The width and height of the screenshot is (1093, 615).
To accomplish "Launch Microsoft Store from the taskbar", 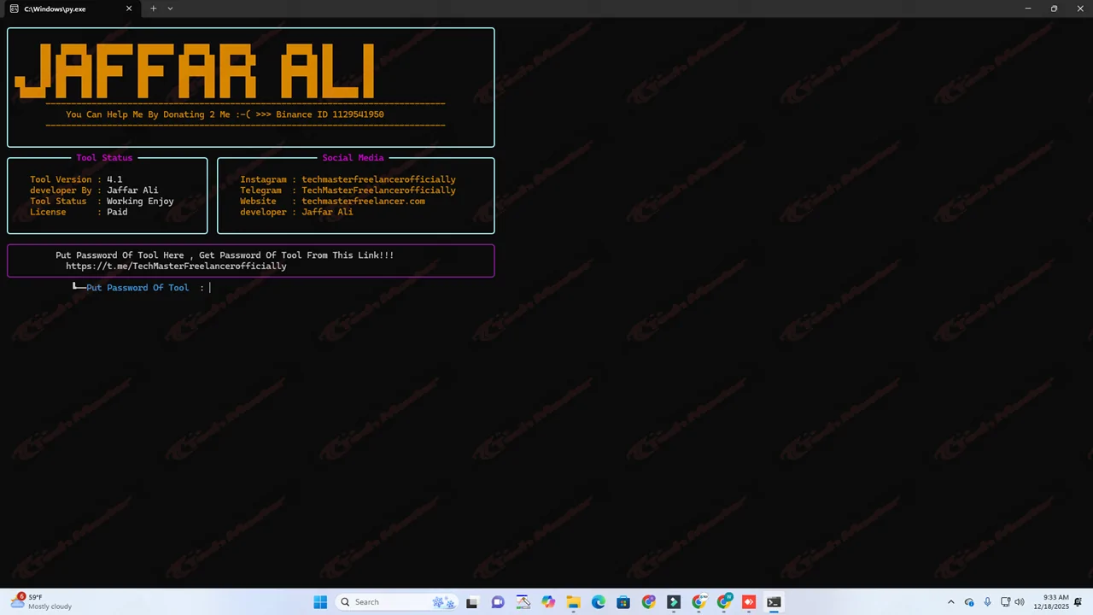I will (x=623, y=602).
